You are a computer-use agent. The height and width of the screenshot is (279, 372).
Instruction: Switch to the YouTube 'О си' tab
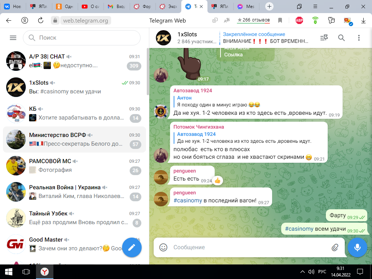90,7
